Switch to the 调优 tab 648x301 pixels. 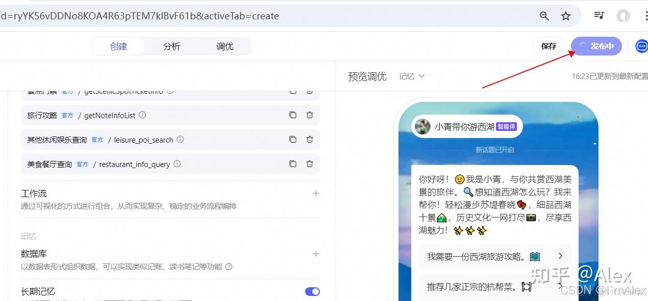[x=225, y=46]
